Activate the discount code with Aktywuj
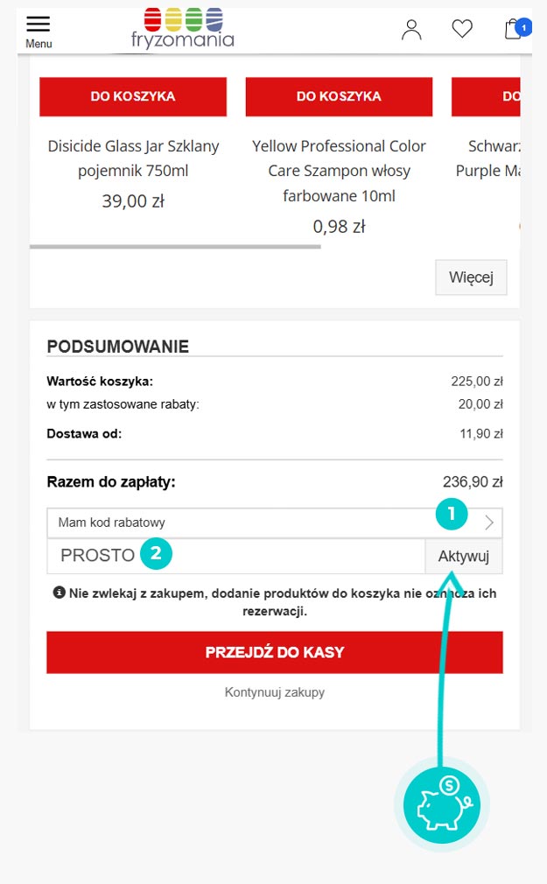The height and width of the screenshot is (884, 547). point(464,557)
